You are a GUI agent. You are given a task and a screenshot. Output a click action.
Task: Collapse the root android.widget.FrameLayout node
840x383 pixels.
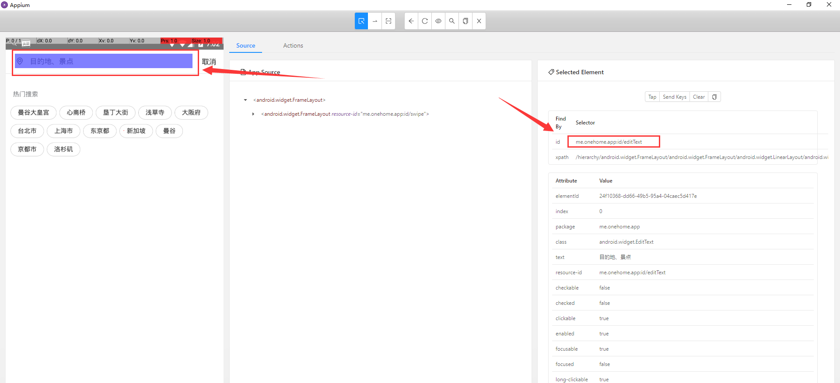click(245, 100)
